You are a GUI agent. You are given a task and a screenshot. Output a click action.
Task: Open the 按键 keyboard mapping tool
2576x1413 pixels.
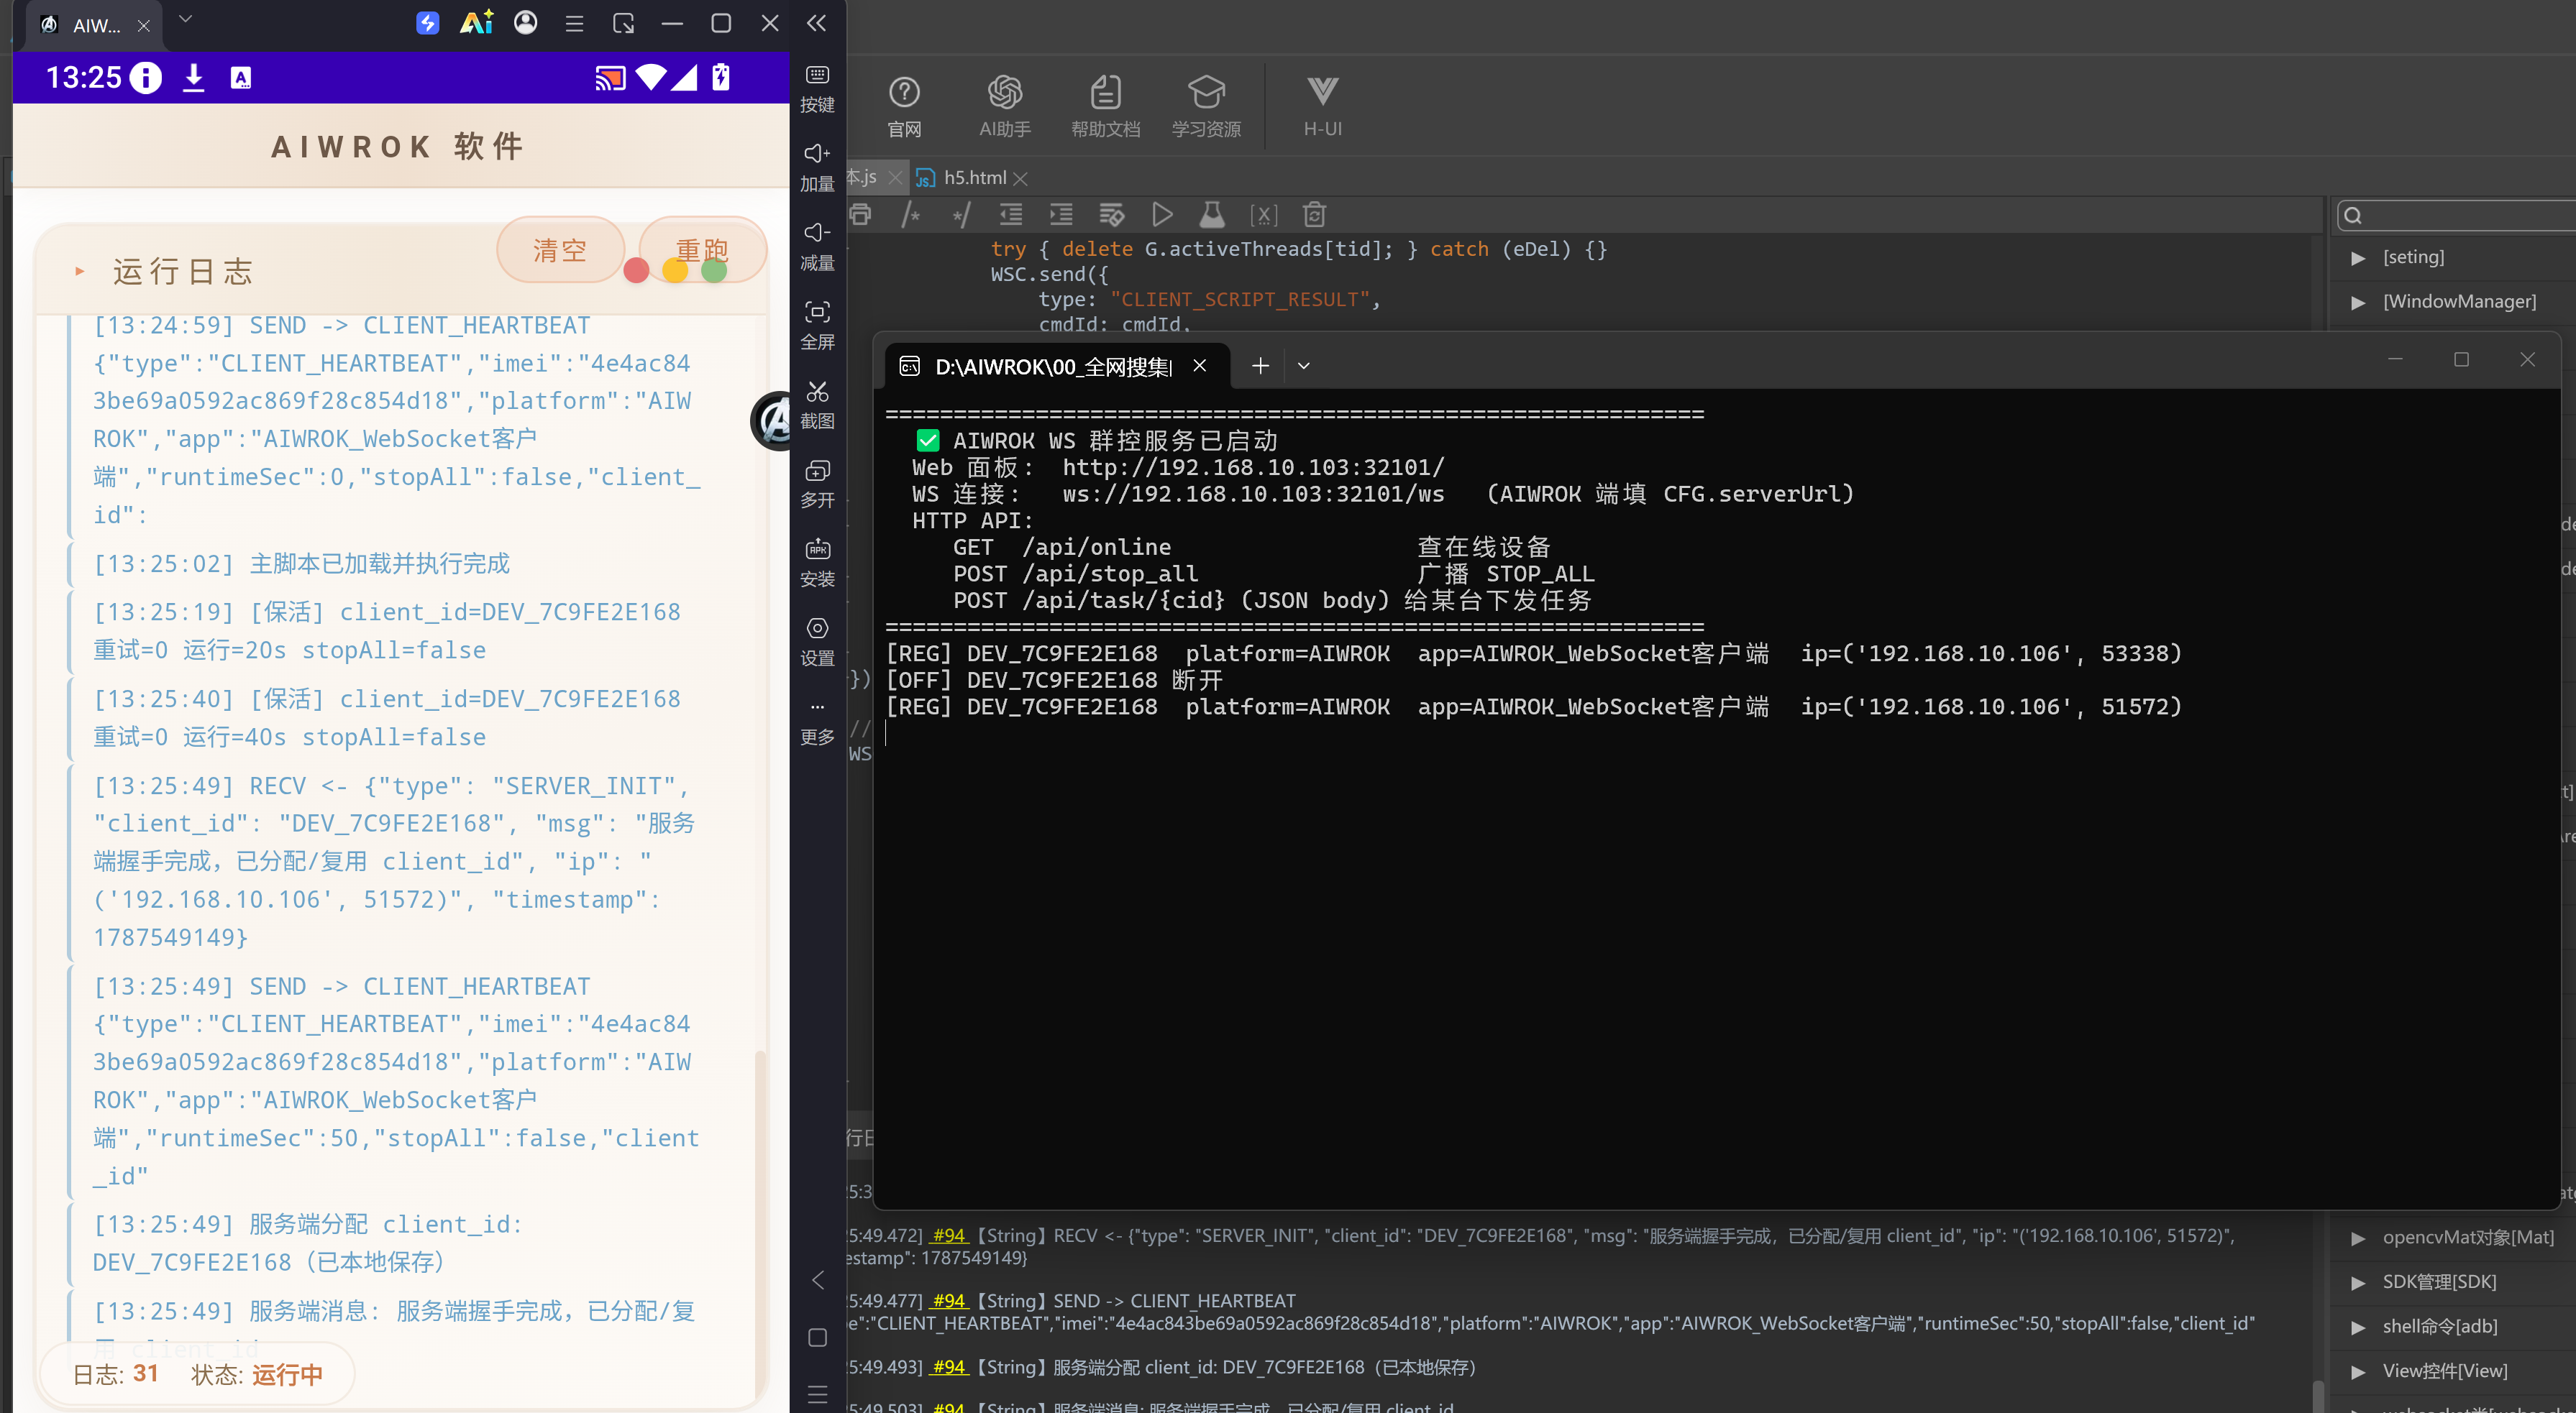point(817,89)
